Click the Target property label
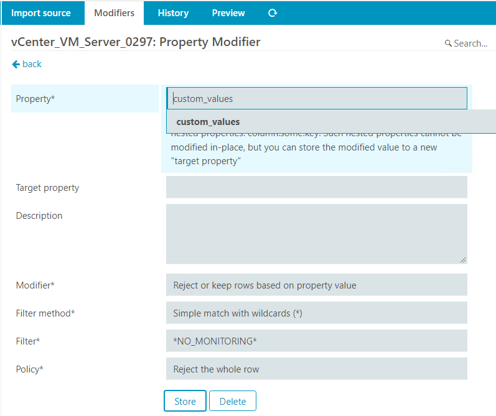 pyautogui.click(x=47, y=188)
